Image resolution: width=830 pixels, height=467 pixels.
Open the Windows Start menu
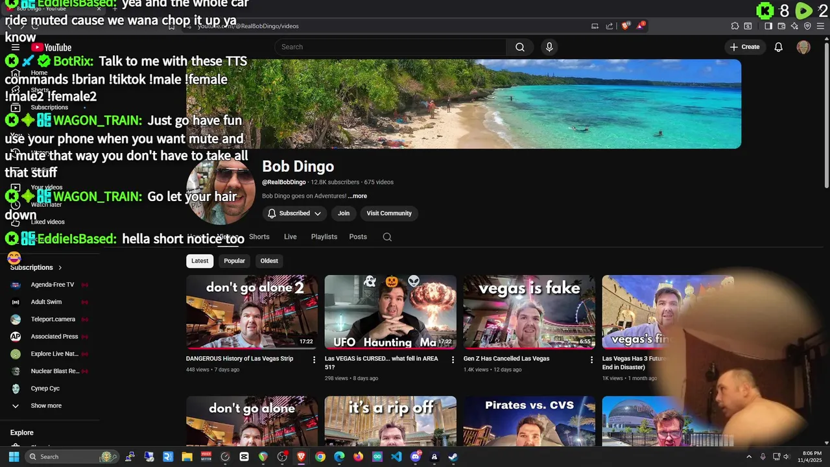pyautogui.click(x=14, y=457)
